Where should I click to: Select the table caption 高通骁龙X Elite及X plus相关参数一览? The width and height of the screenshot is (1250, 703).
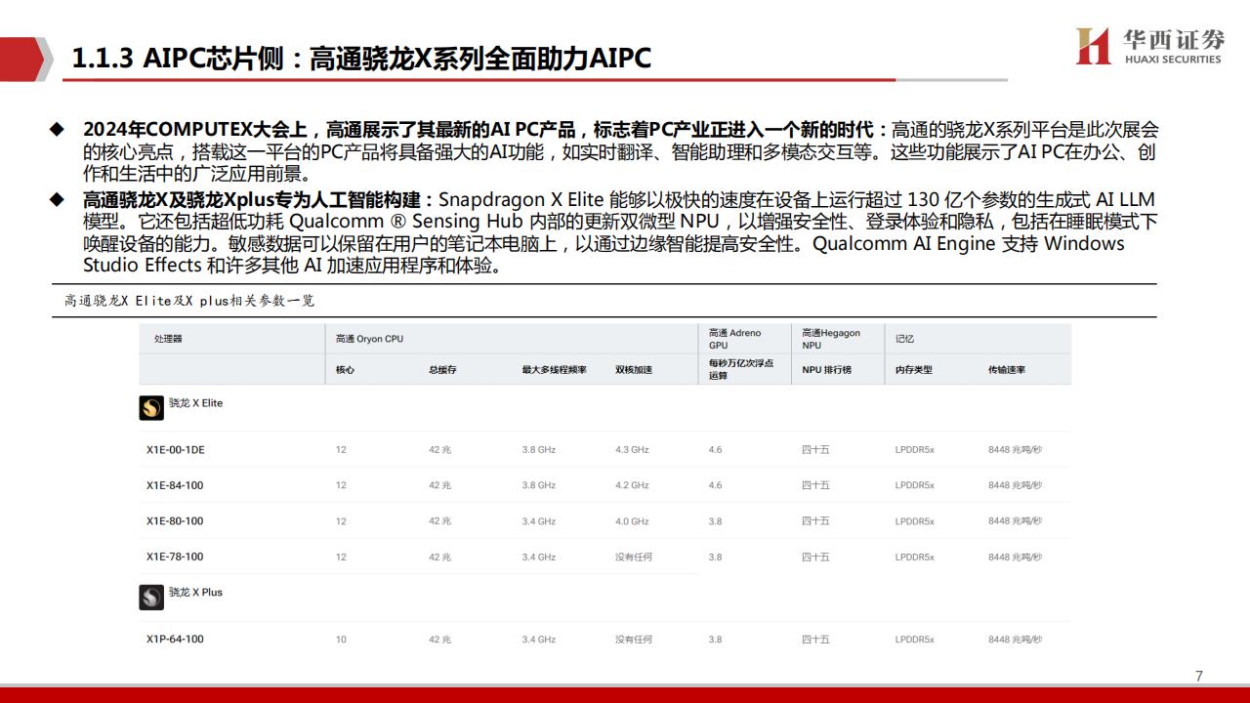[190, 301]
